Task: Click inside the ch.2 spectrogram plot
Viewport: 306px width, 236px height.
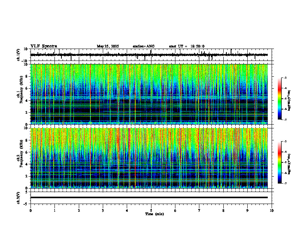Action: [x=149, y=158]
